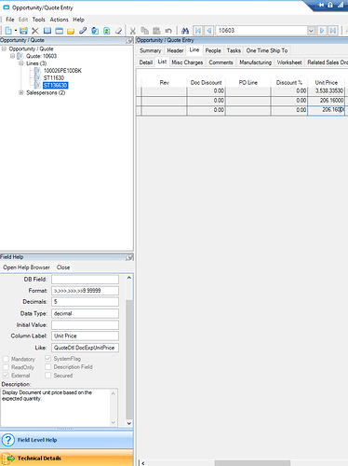Click the Clear eraser toolbar icon

118,31
